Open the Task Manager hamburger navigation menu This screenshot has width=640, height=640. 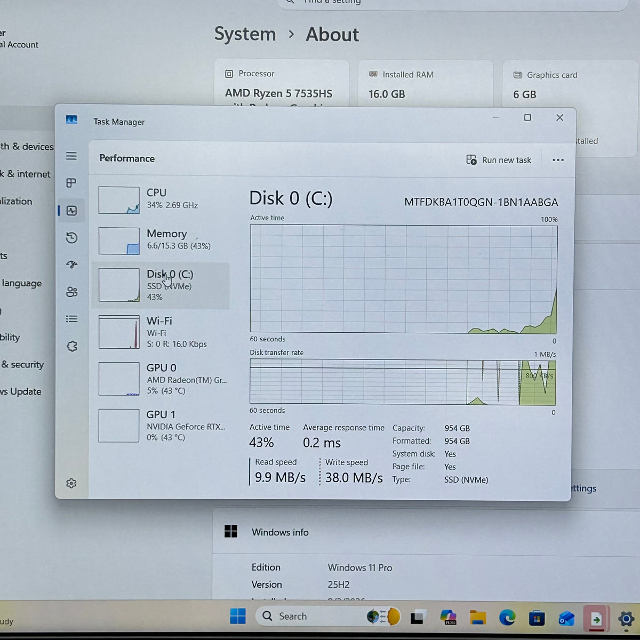(71, 156)
